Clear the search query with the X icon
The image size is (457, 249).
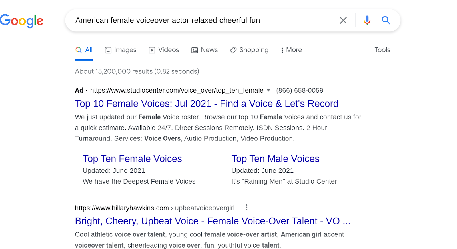click(x=343, y=20)
